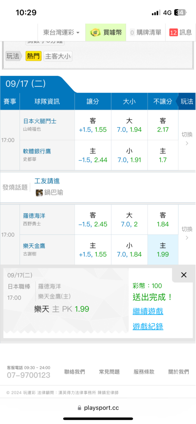Toggle the selected 主 1.99 odds cell
Viewport: 196px width, 424px height.
(x=163, y=250)
